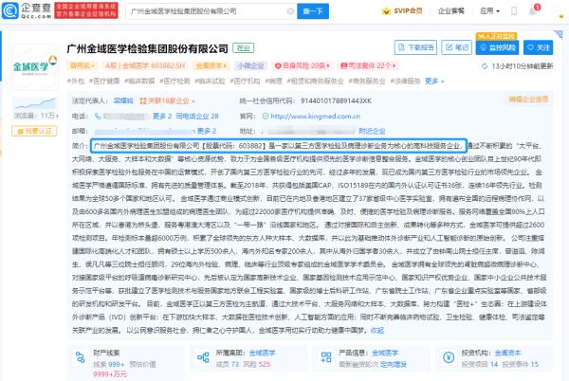Open 企业套餐 menu item
The image size is (569, 381).
point(451,10)
